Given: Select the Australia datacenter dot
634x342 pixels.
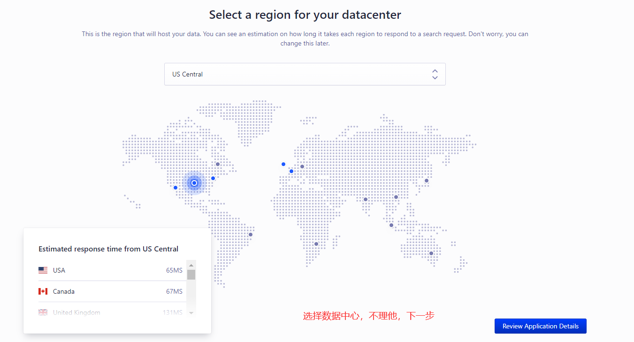Looking at the screenshot, I should [x=431, y=253].
